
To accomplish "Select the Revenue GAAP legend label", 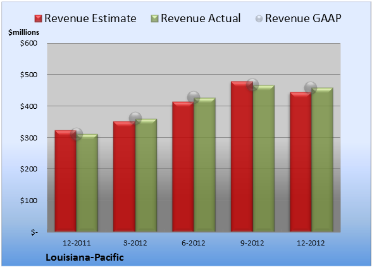I will point(304,18).
